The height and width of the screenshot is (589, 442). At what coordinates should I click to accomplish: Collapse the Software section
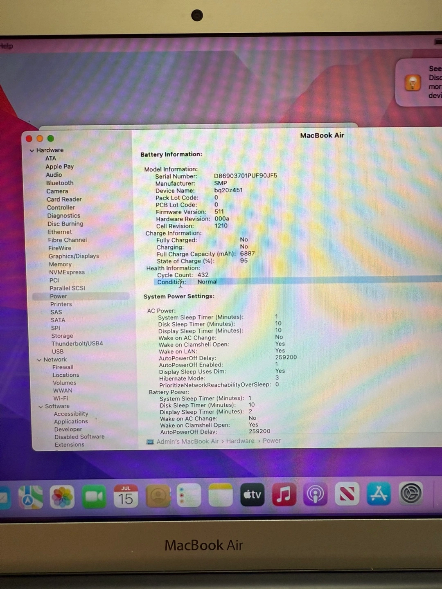41,407
